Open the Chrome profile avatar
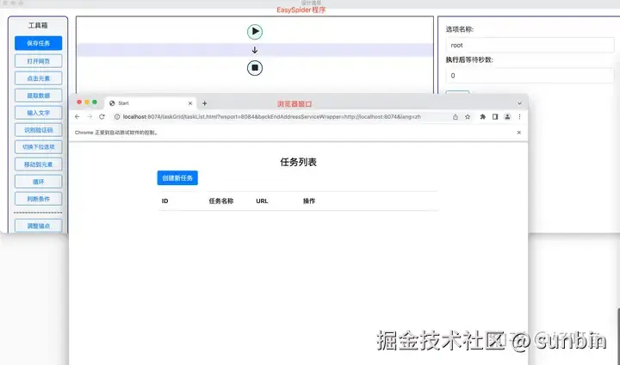The height and width of the screenshot is (365, 620). (x=507, y=117)
